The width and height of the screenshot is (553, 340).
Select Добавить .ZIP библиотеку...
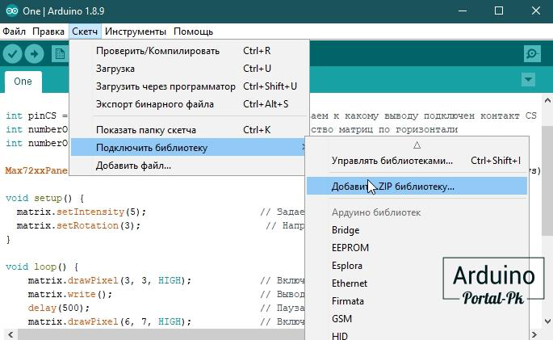pos(417,187)
